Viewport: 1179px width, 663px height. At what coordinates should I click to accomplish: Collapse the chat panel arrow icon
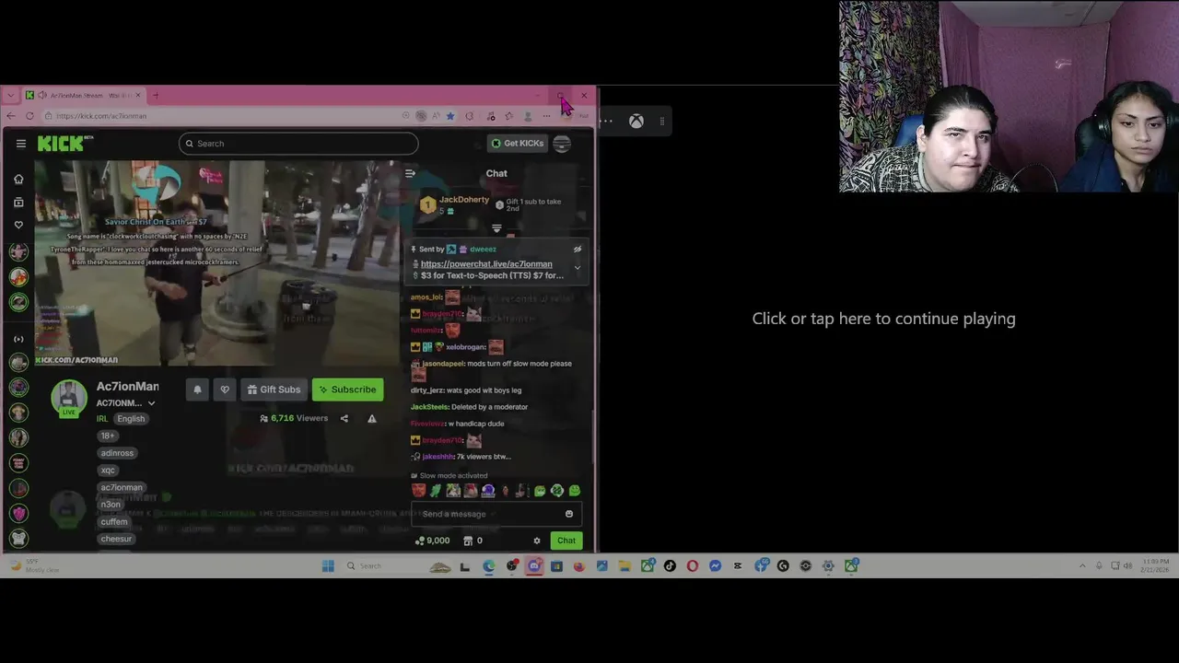[410, 173]
